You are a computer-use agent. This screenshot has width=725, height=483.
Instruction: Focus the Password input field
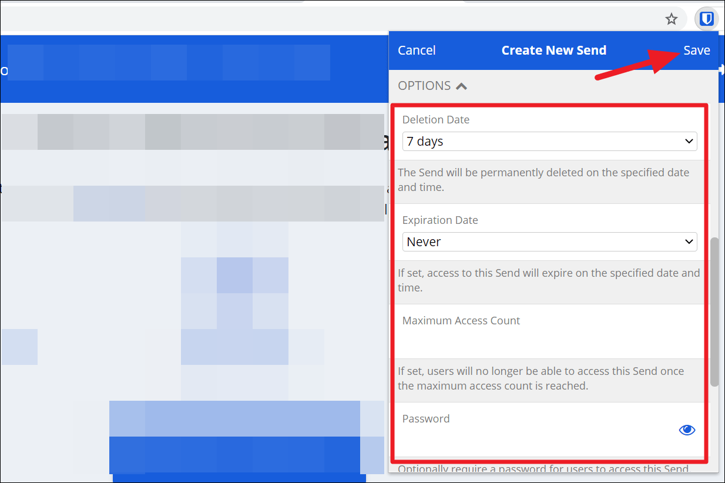tap(535, 440)
